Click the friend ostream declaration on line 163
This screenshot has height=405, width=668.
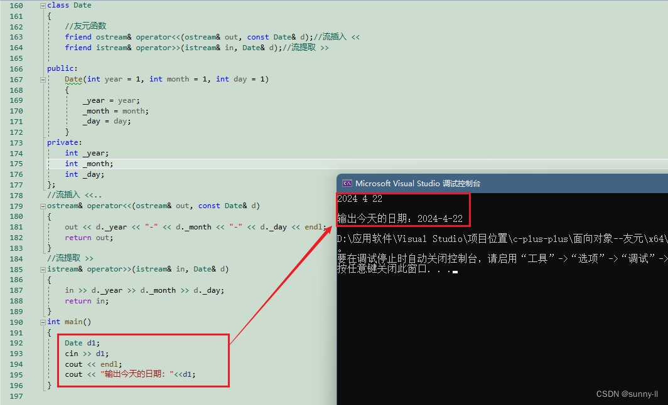[212, 37]
